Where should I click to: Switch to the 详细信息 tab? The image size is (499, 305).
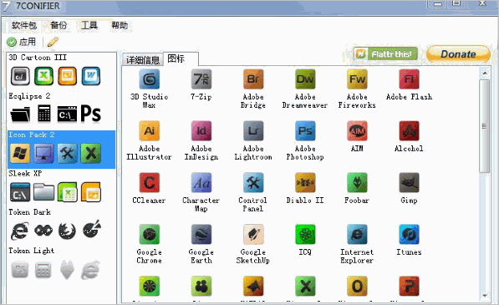pos(143,60)
